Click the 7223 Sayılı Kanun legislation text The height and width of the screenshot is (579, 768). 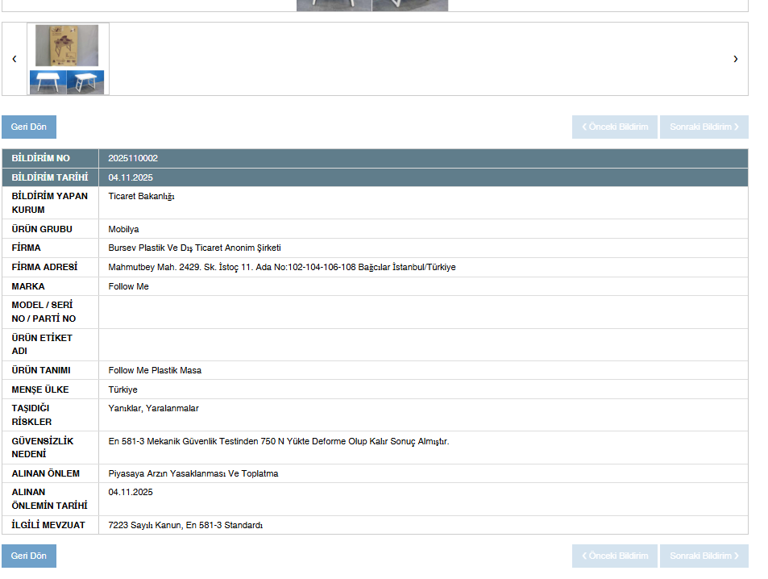(x=185, y=526)
